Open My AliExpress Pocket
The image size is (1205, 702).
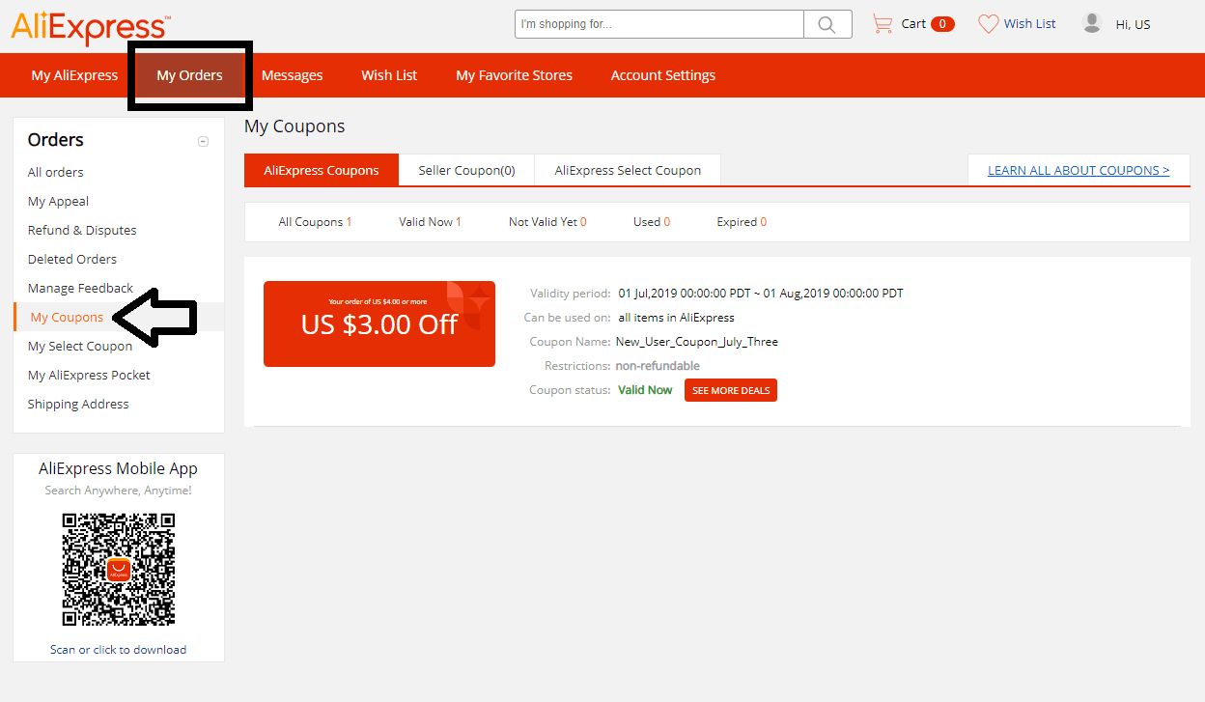click(89, 375)
